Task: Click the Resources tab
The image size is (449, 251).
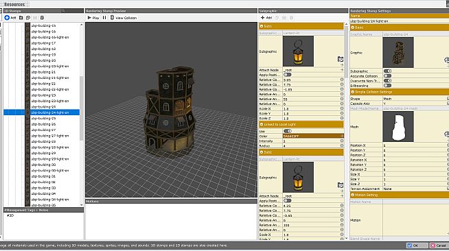Action: click(14, 4)
